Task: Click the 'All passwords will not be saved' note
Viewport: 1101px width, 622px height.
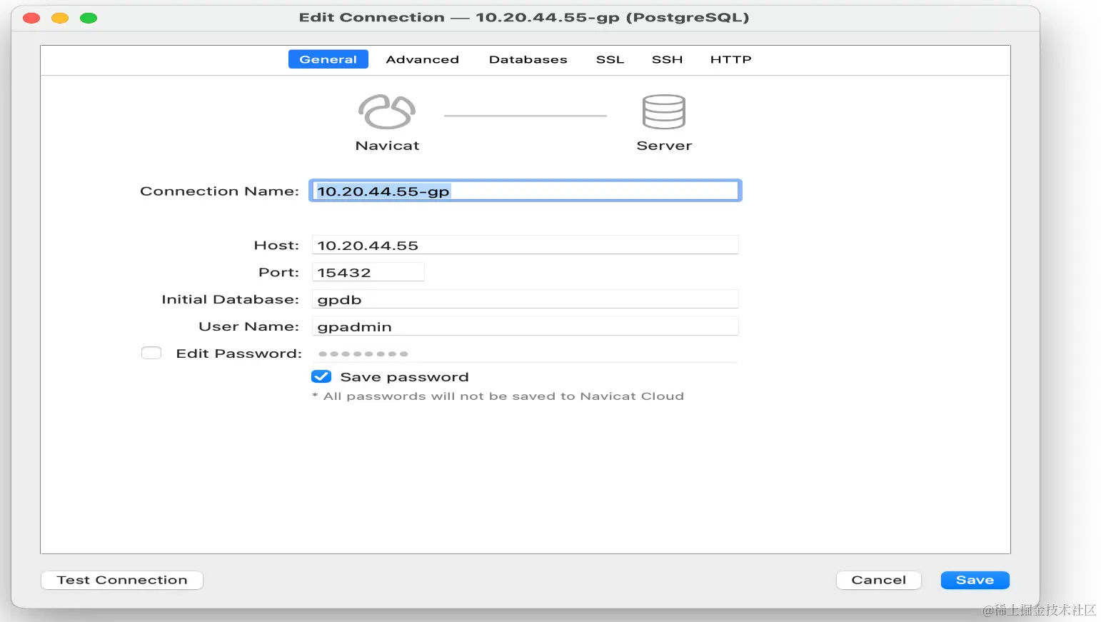Action: pos(498,396)
